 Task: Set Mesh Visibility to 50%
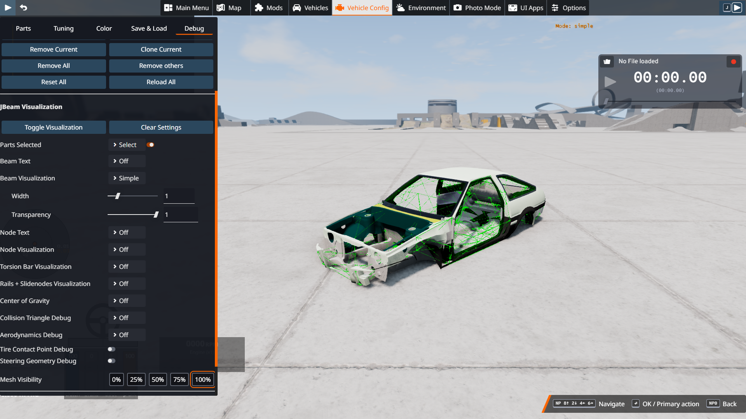[157, 379]
